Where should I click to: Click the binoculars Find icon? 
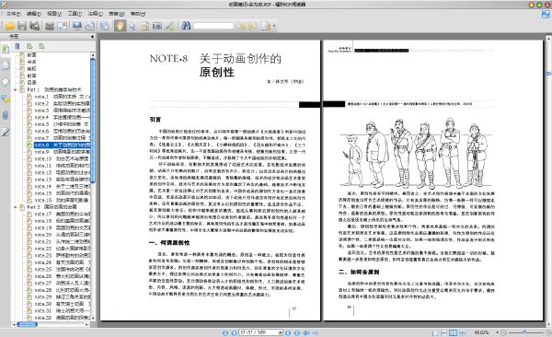[x=186, y=26]
